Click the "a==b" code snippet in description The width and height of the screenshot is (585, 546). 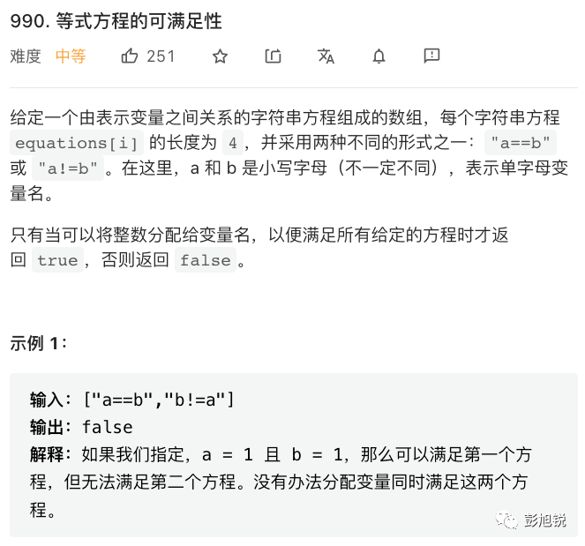point(521,143)
